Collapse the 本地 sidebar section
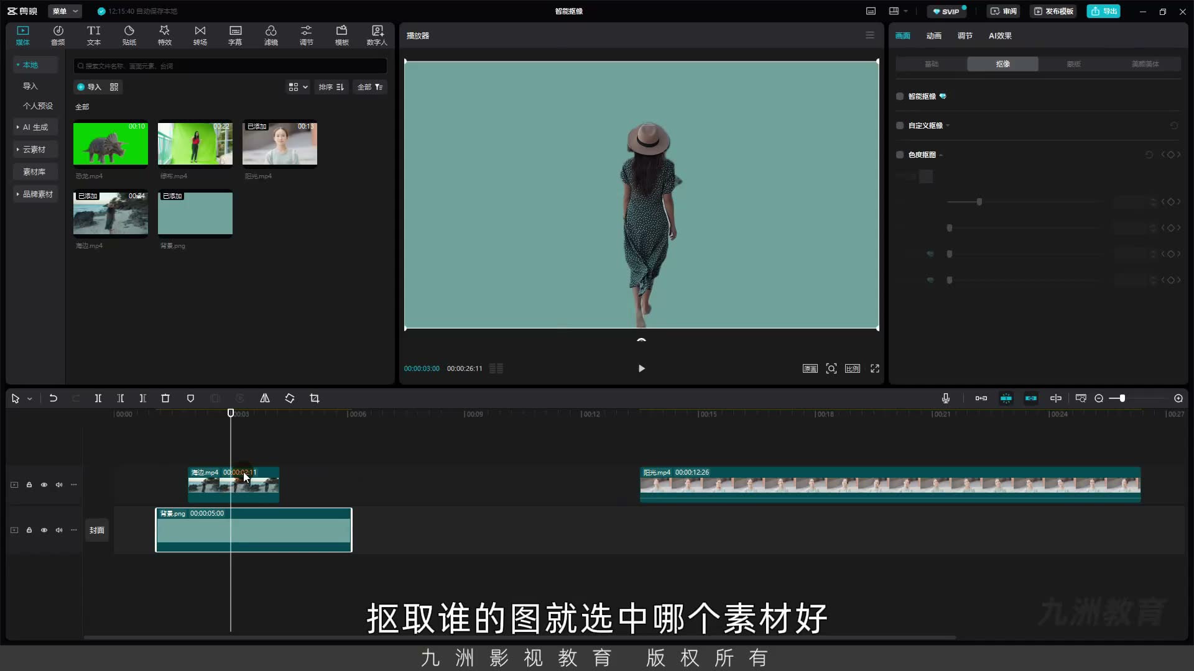Screen dimensions: 1194x671 pos(35,65)
